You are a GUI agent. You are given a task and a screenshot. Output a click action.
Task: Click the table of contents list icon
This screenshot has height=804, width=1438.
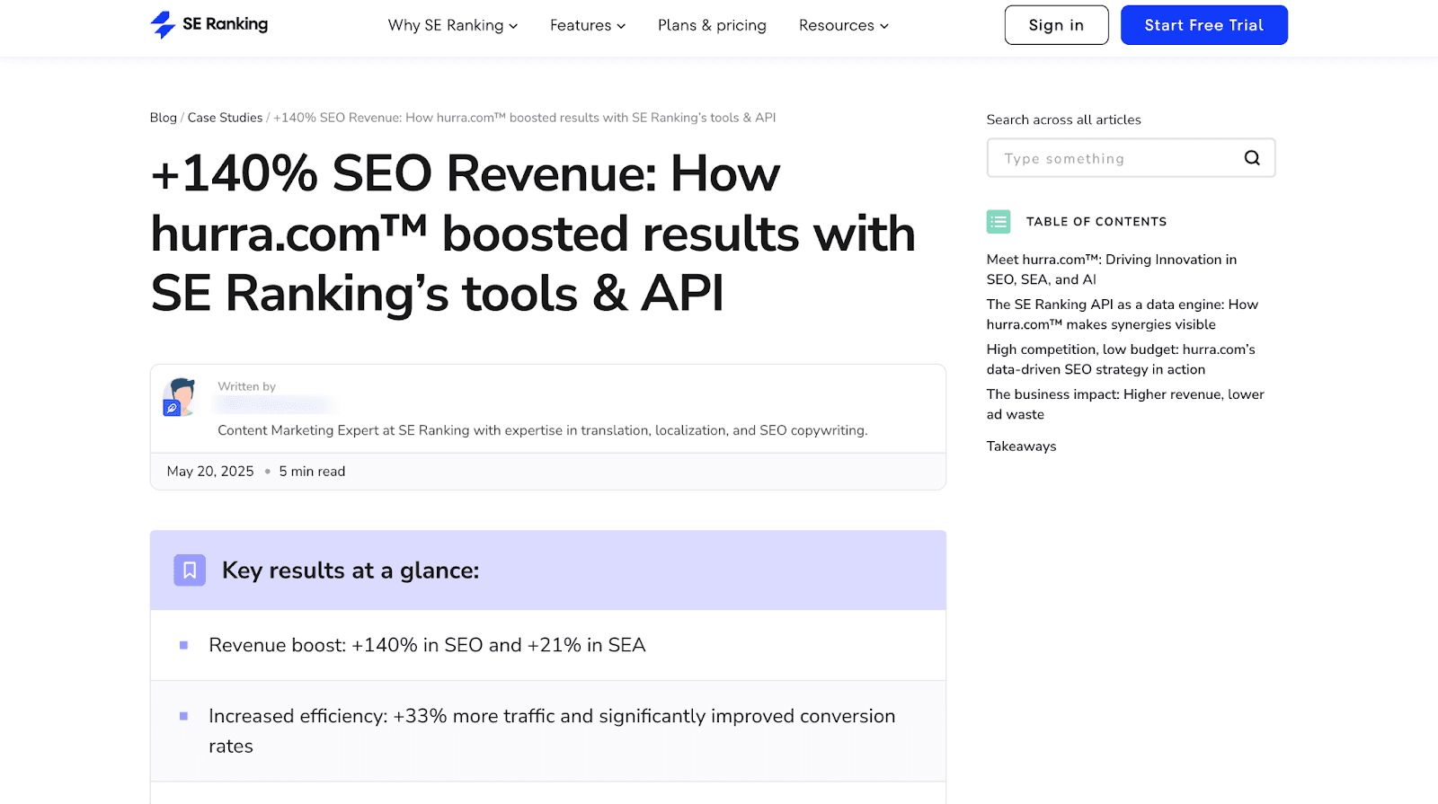(999, 221)
